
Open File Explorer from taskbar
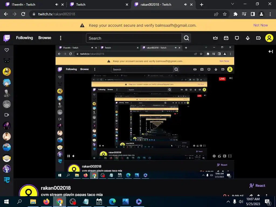33,202
